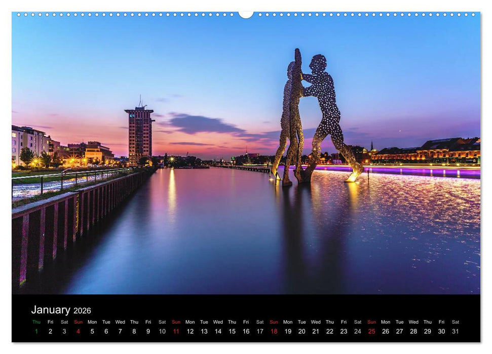Select the date 24 on Saturday

pos(358,331)
